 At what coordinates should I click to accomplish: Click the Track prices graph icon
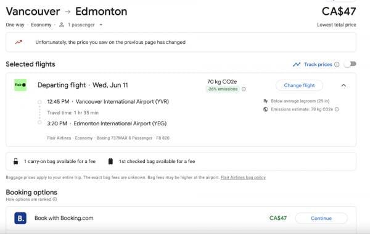297,64
